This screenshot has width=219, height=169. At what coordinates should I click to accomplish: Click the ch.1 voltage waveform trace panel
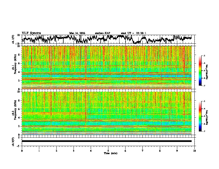pos(109,39)
